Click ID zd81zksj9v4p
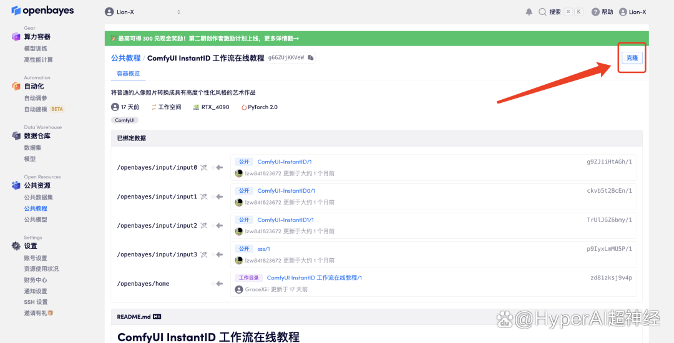 [611, 278]
